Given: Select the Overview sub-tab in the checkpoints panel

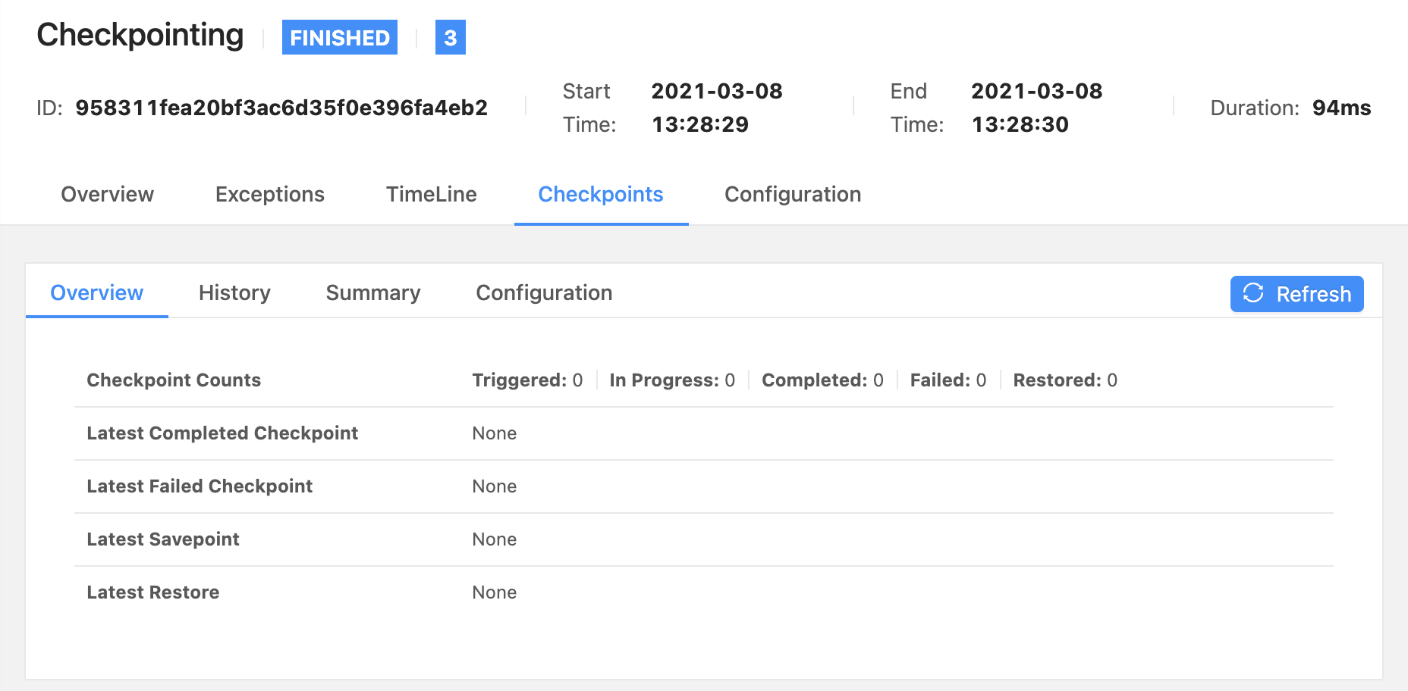Looking at the screenshot, I should click(x=96, y=293).
